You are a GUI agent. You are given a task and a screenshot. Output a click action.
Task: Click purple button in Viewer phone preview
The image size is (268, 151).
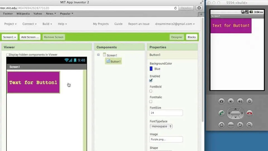pos(33,82)
